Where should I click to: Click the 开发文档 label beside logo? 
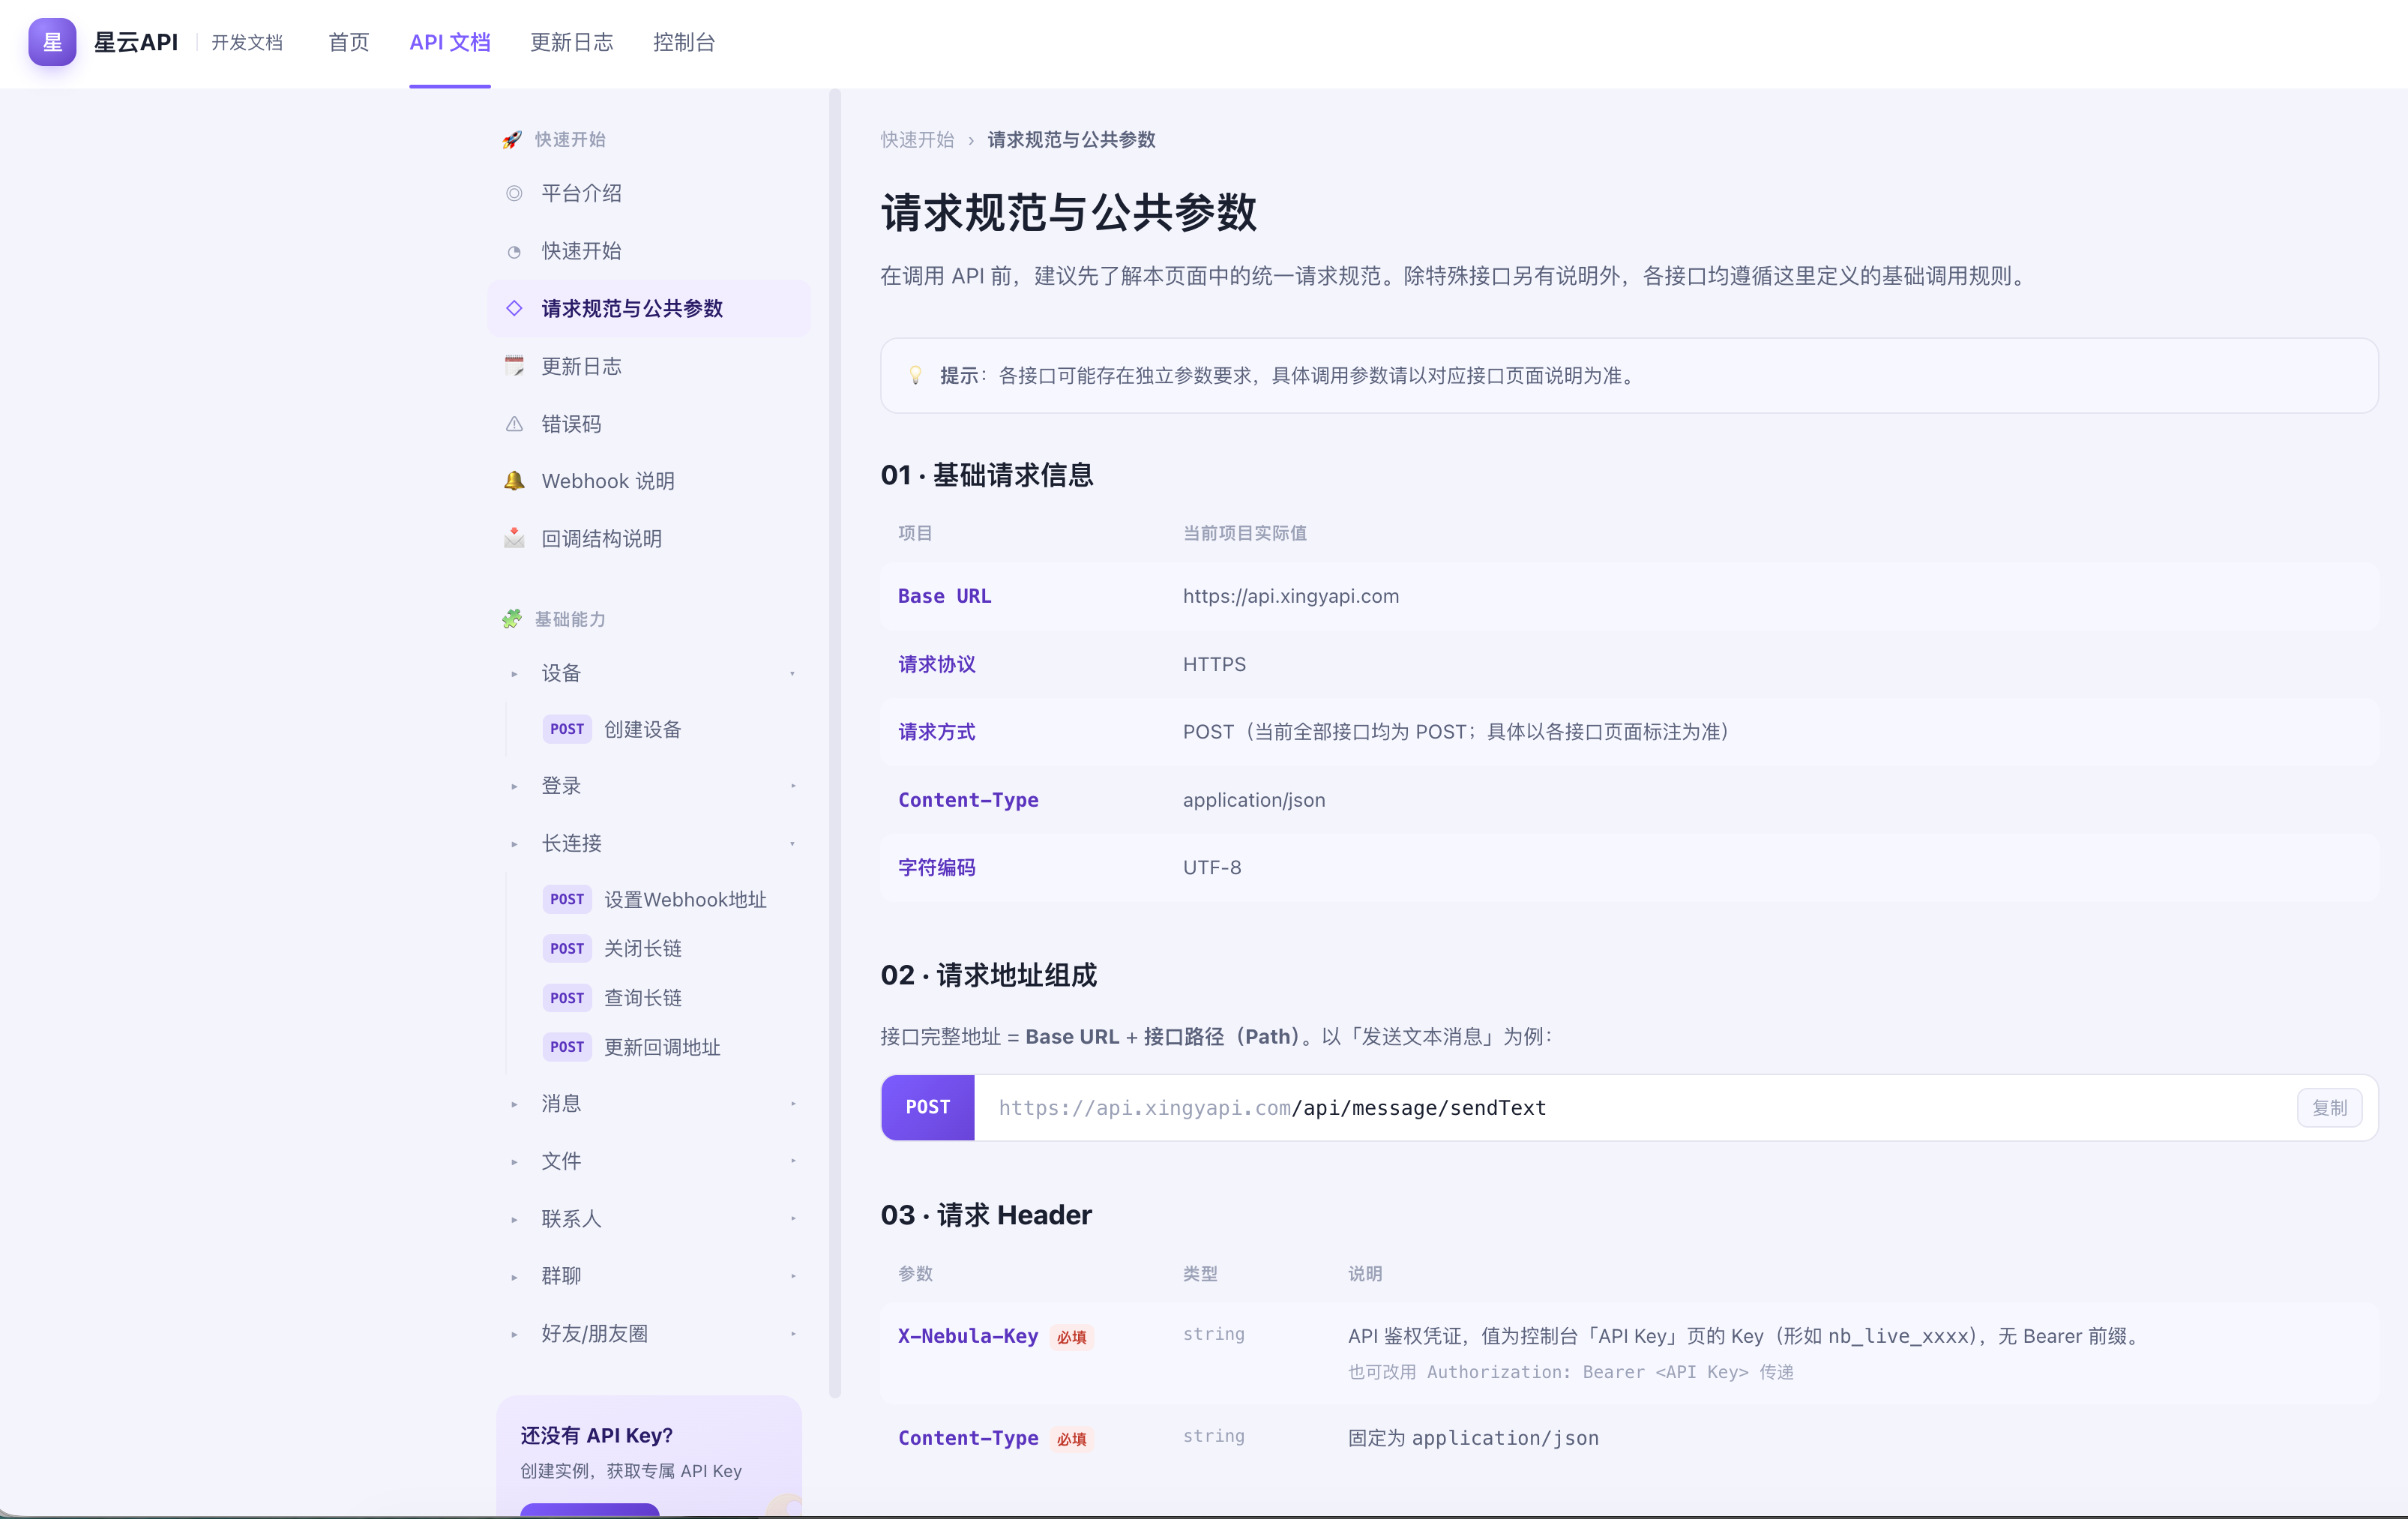pos(247,42)
